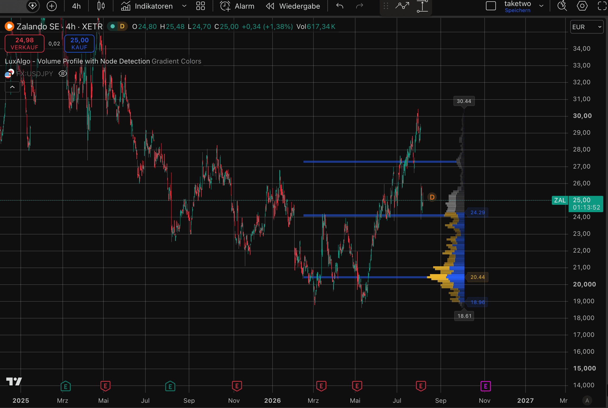This screenshot has height=408, width=608.
Task: Click the TradingView logo on chart
Action: click(14, 381)
